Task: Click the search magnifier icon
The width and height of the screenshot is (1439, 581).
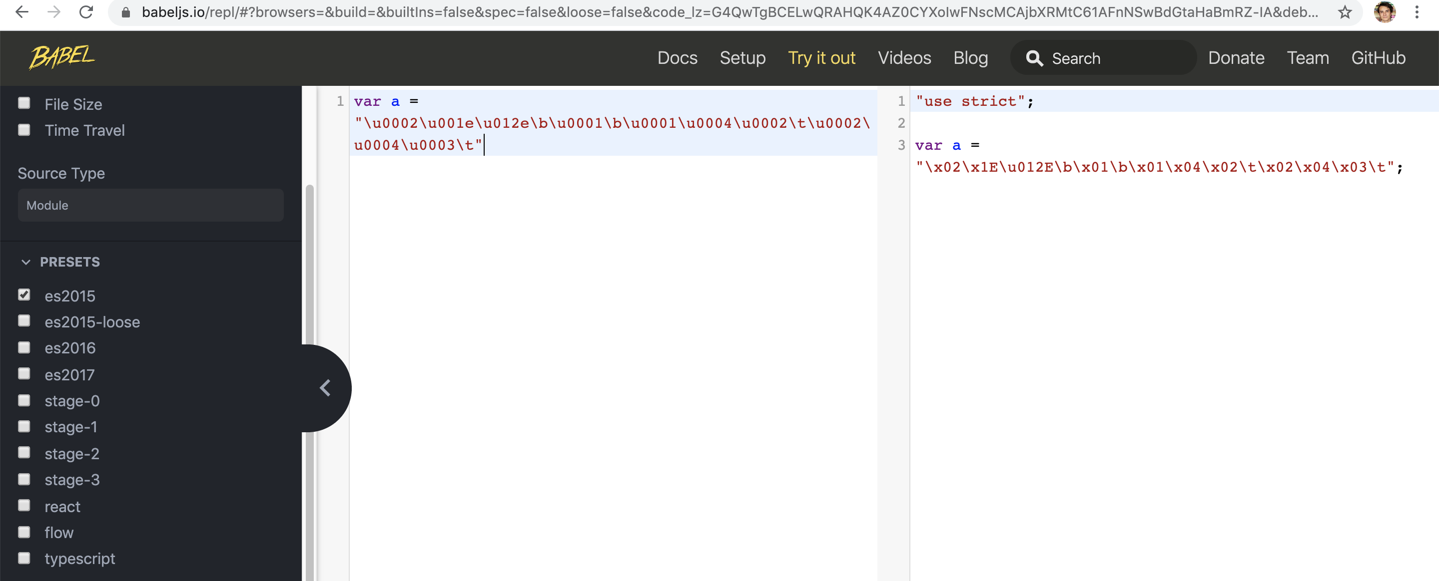Action: click(1035, 57)
